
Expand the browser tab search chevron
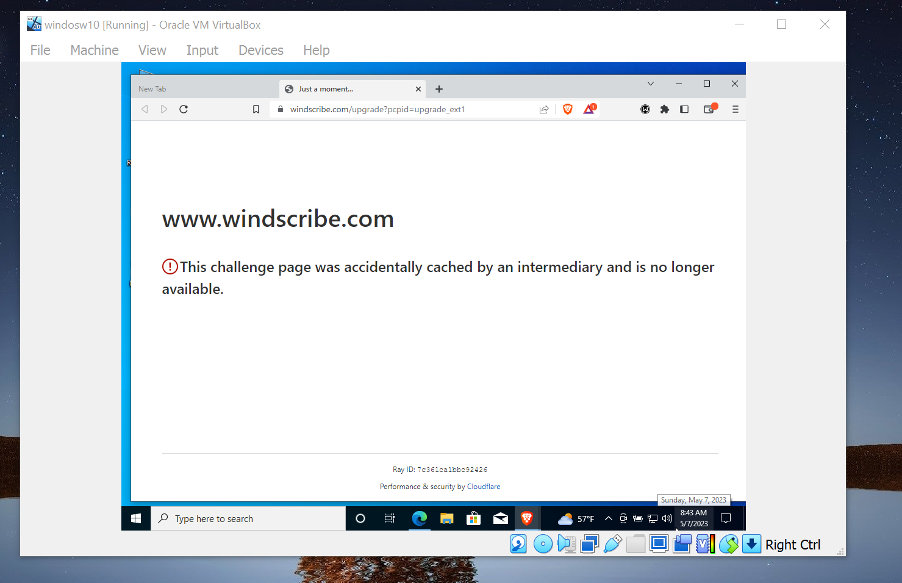tap(651, 84)
